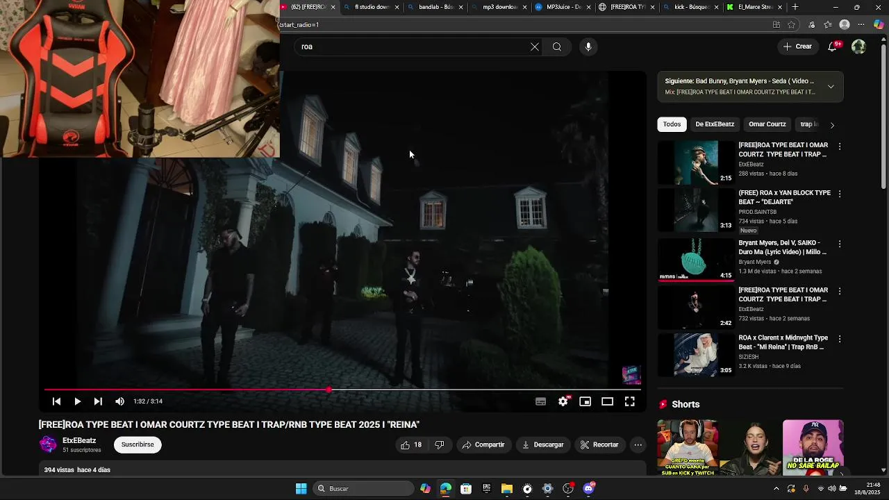Open Discord from the taskbar
889x500 pixels.
point(589,489)
